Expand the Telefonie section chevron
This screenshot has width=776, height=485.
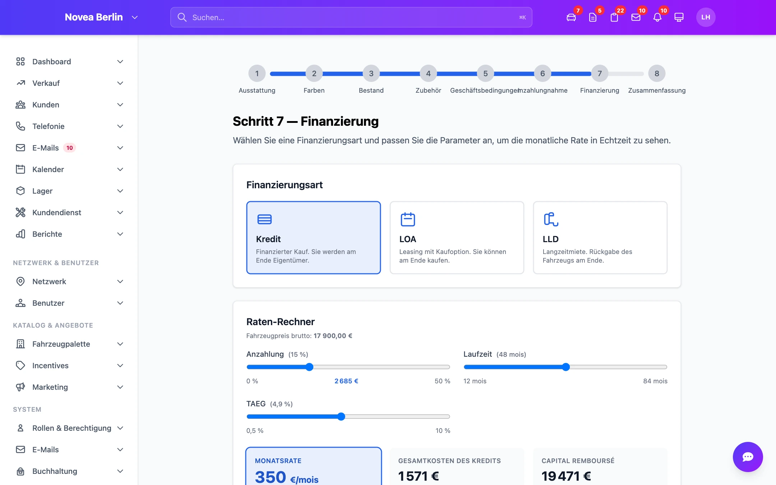pyautogui.click(x=120, y=126)
